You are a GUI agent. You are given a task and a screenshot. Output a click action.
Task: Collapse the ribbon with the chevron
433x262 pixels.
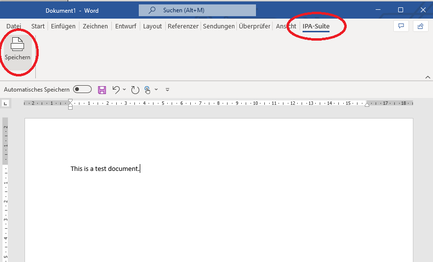click(427, 77)
